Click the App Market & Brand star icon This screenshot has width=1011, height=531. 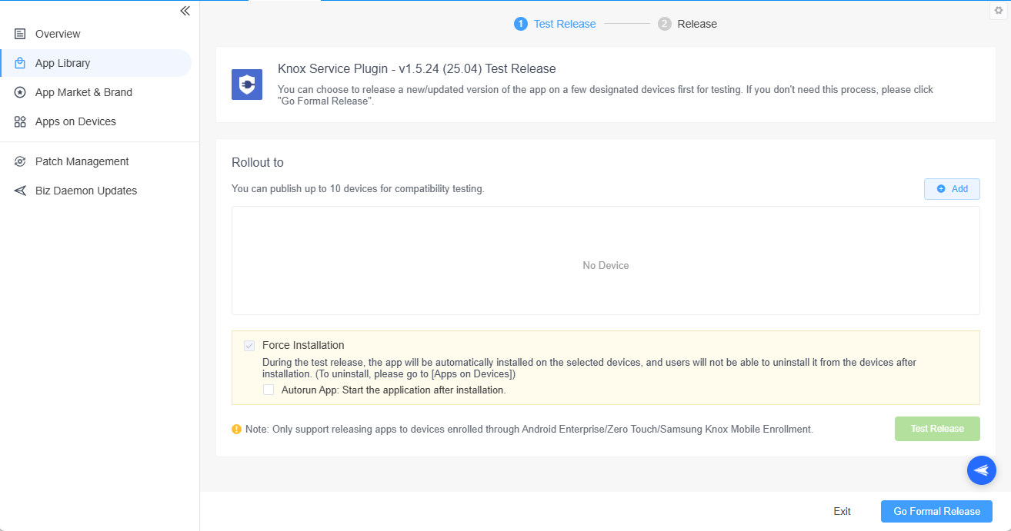[20, 92]
